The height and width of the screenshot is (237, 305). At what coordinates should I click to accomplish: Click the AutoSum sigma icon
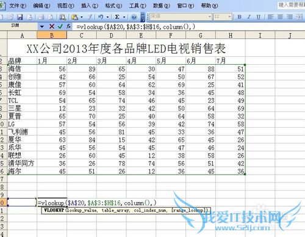(117, 17)
